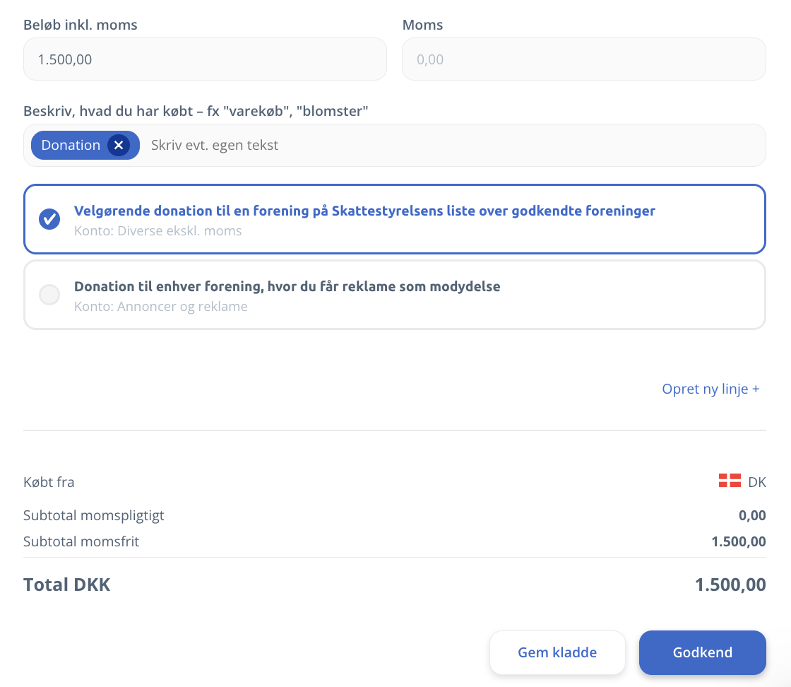Click the 'Donation til enhver forening' title
This screenshot has height=687, width=791.
287,286
